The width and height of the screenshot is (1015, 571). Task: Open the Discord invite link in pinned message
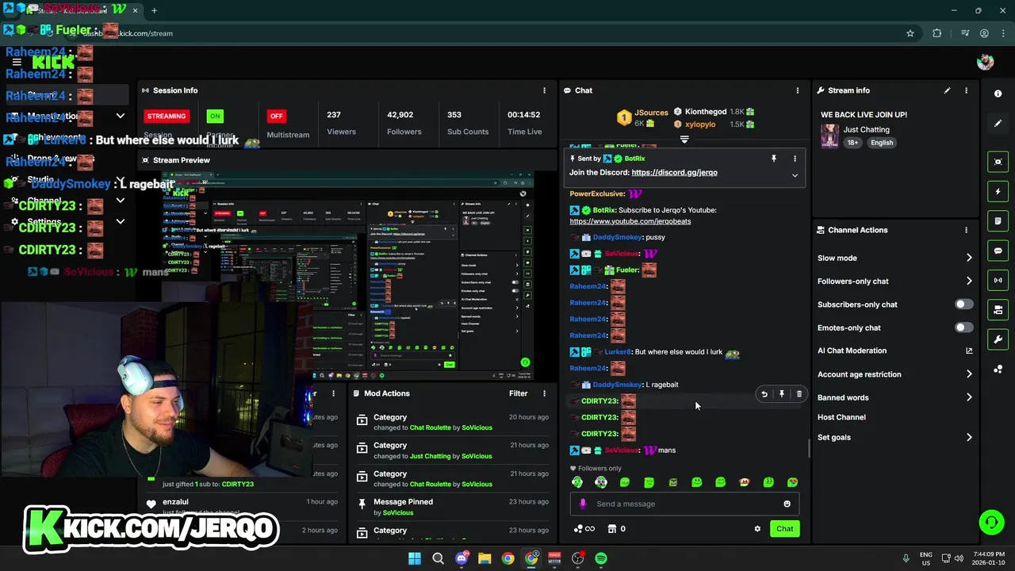click(x=674, y=172)
